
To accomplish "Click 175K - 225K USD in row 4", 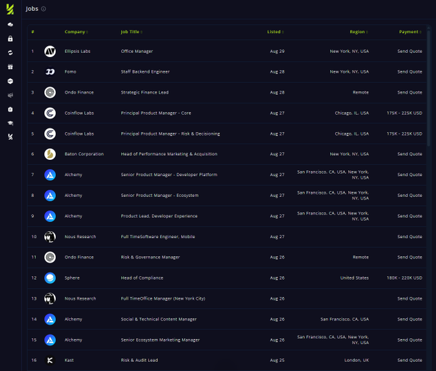I will [x=405, y=113].
